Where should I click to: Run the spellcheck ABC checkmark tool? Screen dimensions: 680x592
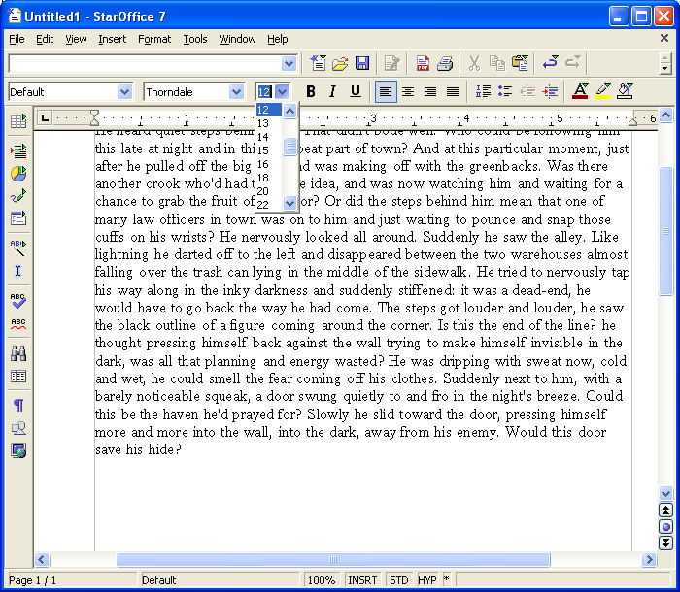point(17,300)
